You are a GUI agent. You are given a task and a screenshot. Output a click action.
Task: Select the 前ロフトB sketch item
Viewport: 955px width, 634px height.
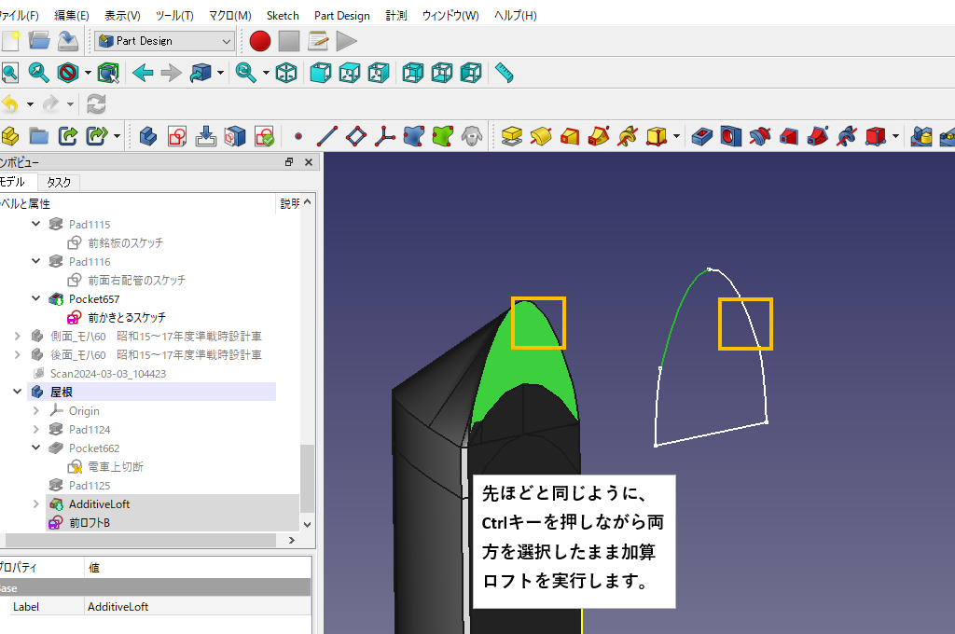pyautogui.click(x=90, y=523)
